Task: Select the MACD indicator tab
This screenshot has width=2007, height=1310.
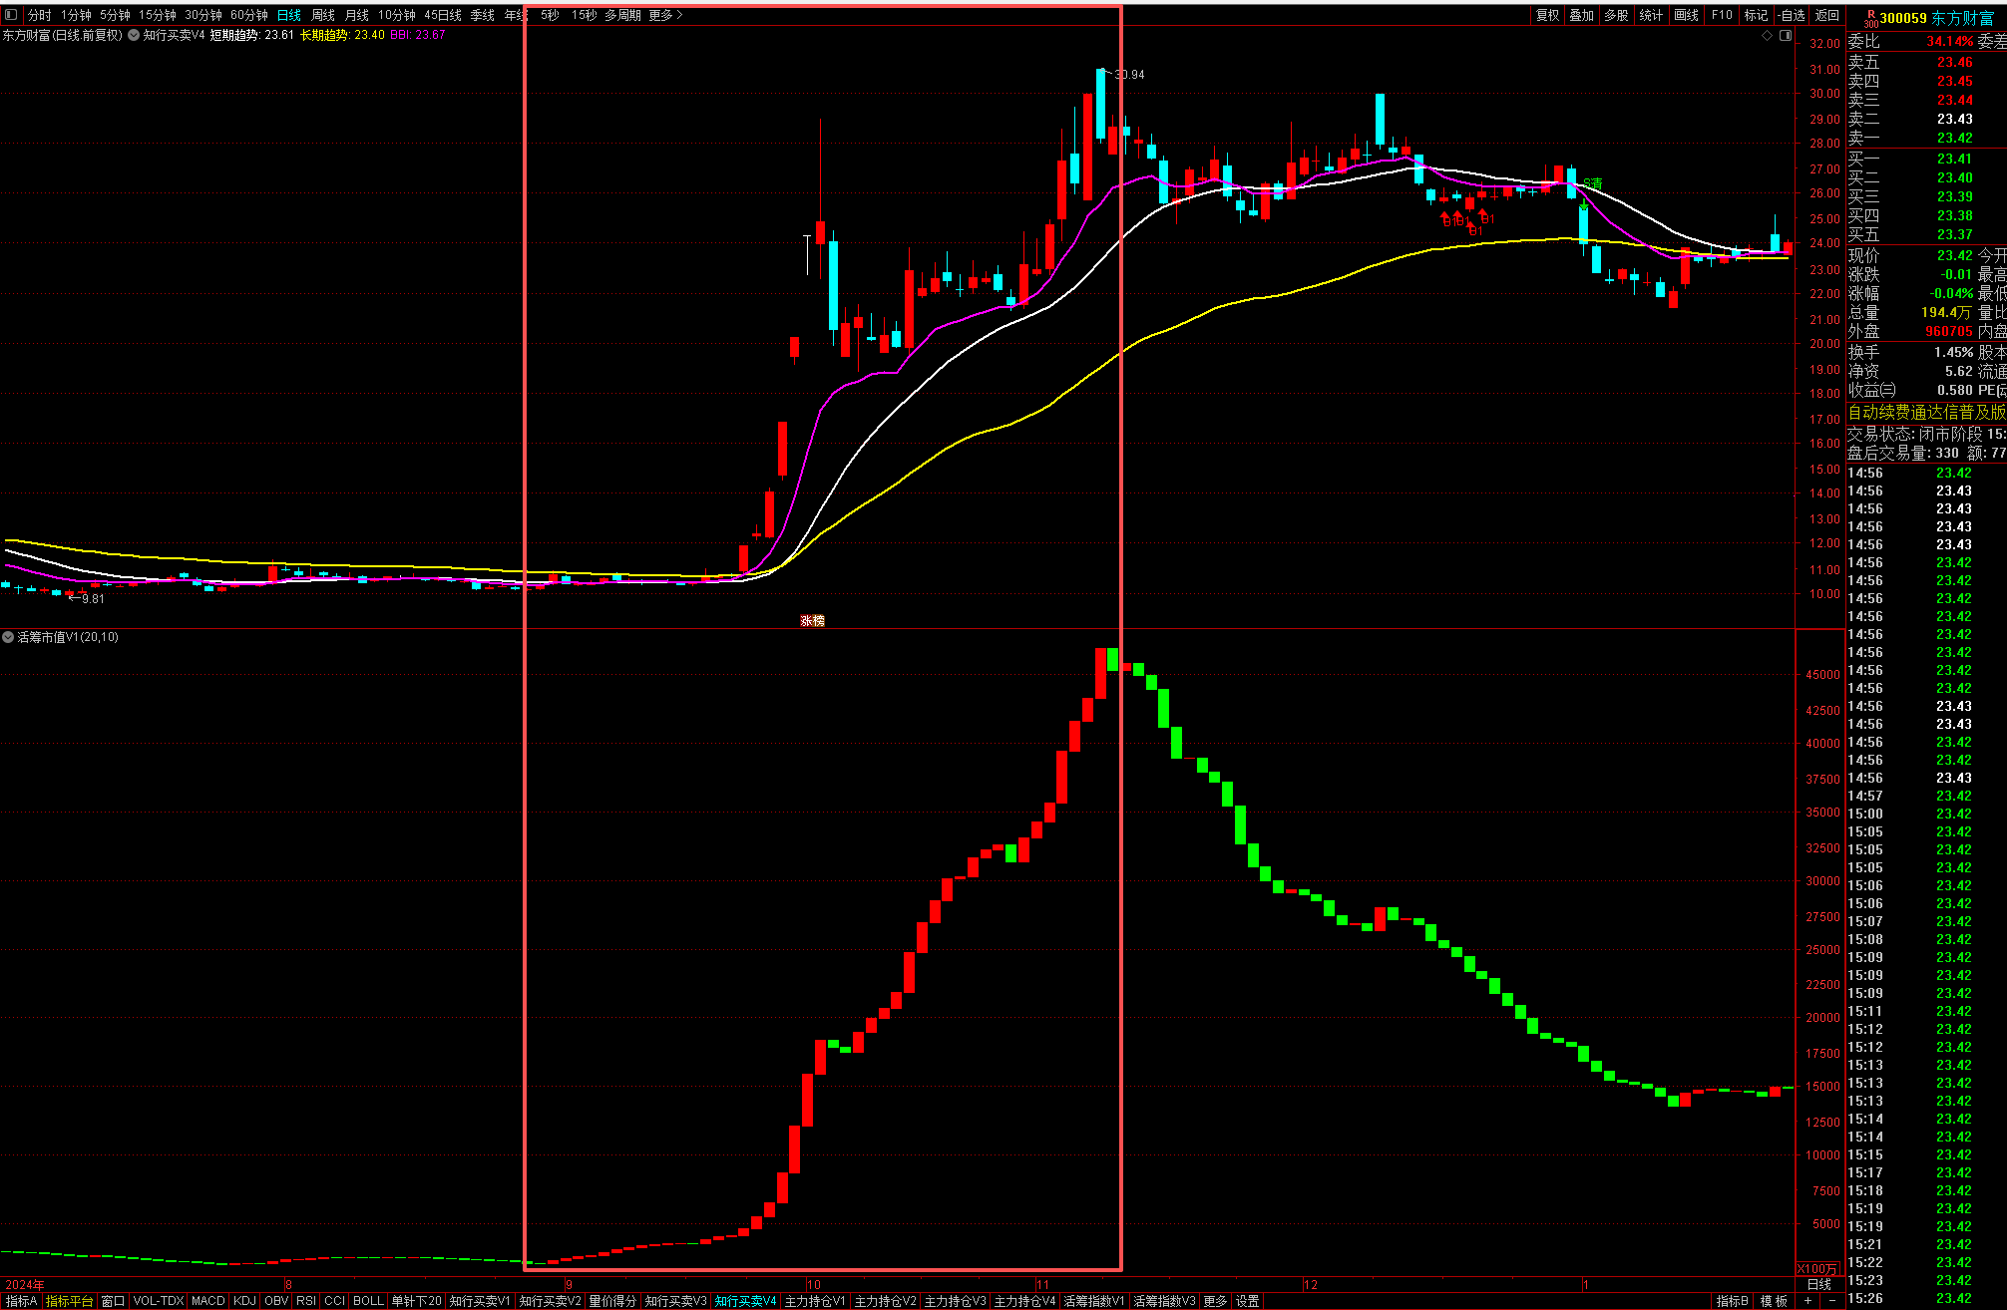Action: click(207, 1301)
